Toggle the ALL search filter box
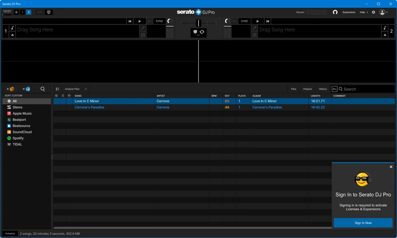397x238 pixels. click(x=334, y=89)
